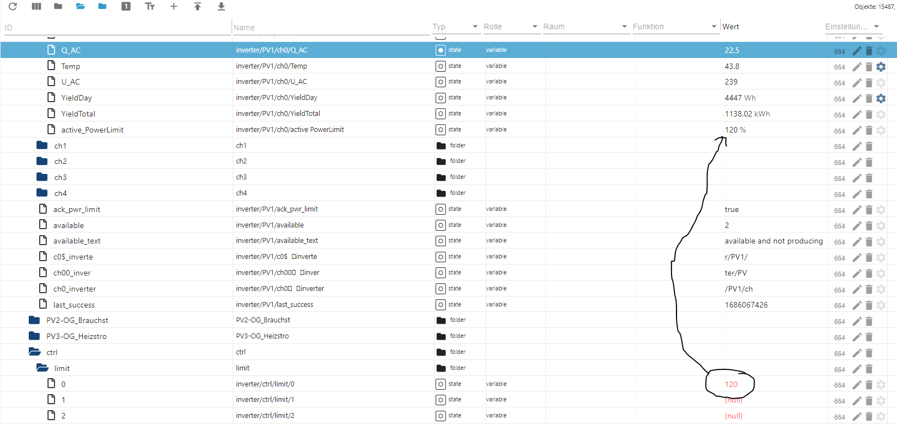The width and height of the screenshot is (897, 424).
Task: Open gear settings for the U_AC row
Action: 881,83
